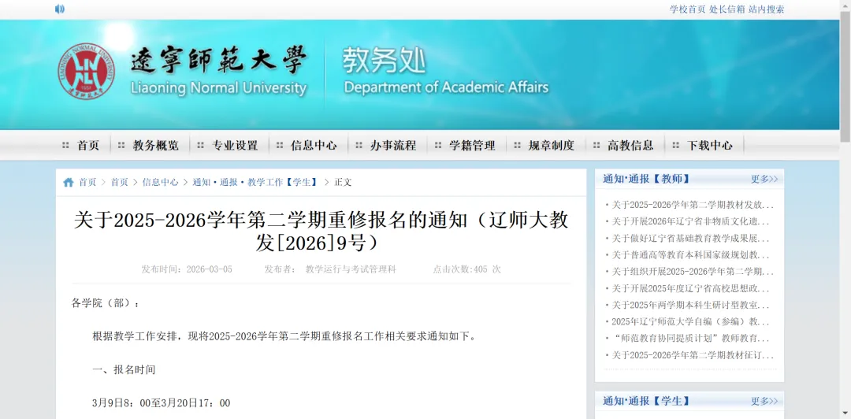
Task: Open notice 关于2025-2026学年第二学期教材征订
Action: tap(693, 355)
